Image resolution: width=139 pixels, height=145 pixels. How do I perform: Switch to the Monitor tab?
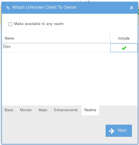pos(26,110)
